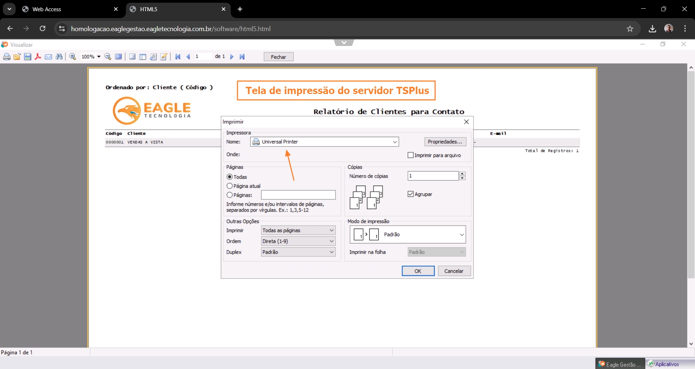Edit the page with pencil icon
Screen dimensions: 695x369
(164, 57)
